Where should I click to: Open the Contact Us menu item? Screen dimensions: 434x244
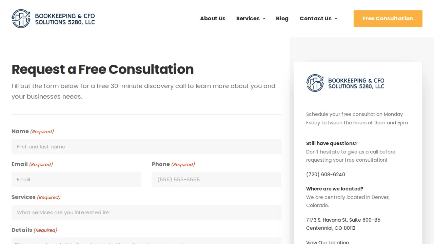(x=315, y=19)
